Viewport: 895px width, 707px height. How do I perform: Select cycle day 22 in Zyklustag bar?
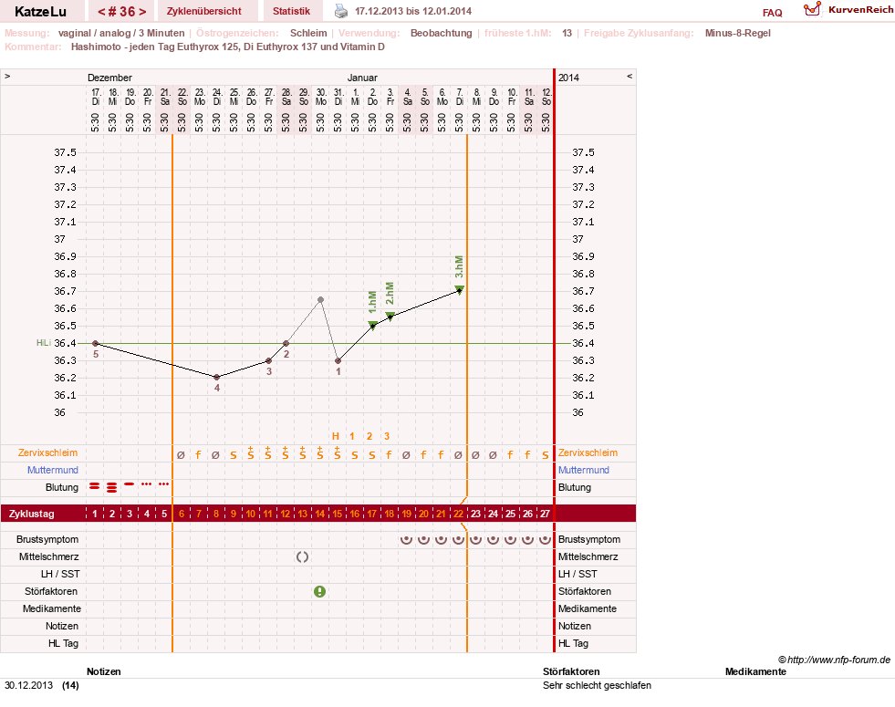(458, 514)
